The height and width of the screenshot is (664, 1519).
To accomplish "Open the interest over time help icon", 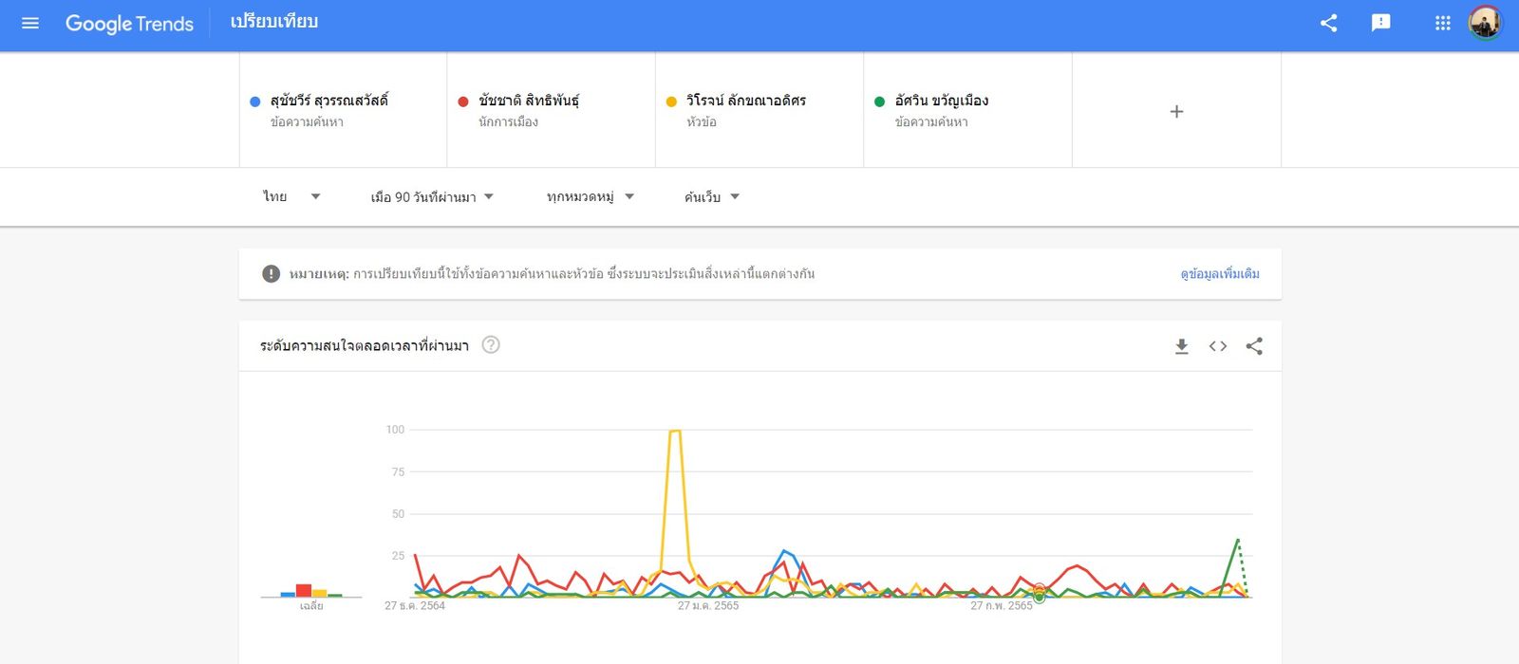I will pyautogui.click(x=491, y=345).
